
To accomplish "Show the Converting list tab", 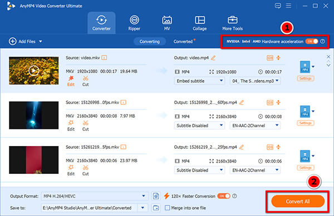I will (x=150, y=42).
